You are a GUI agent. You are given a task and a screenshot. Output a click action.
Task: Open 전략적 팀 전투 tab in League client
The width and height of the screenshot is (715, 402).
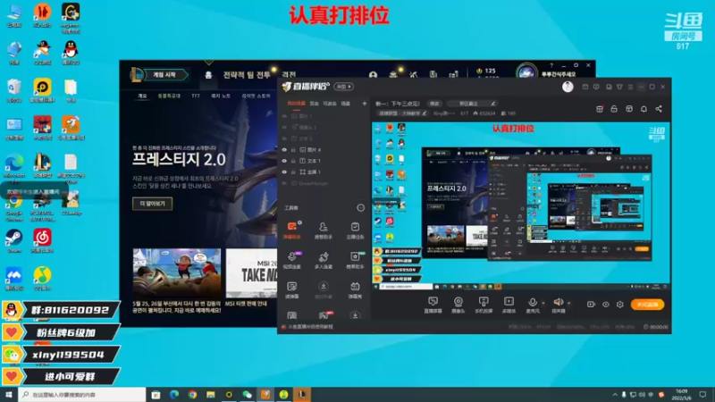[247, 75]
